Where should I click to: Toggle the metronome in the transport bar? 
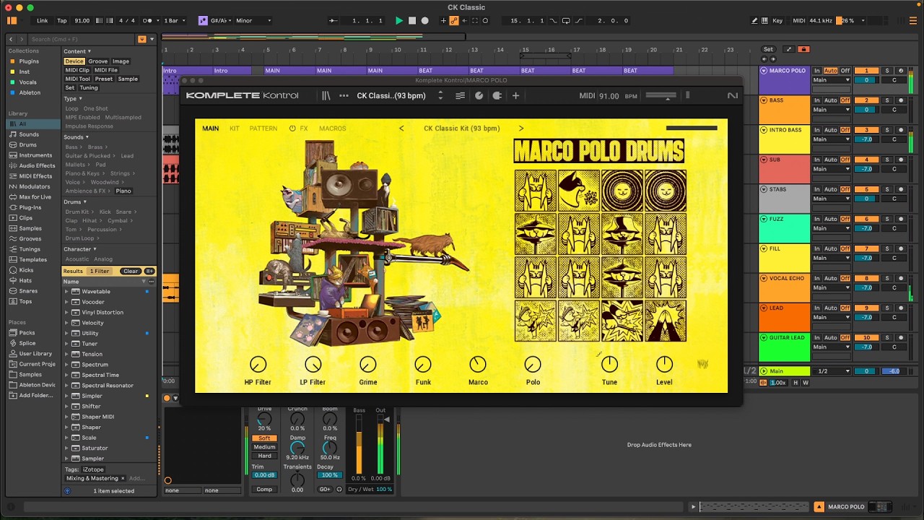click(x=148, y=21)
